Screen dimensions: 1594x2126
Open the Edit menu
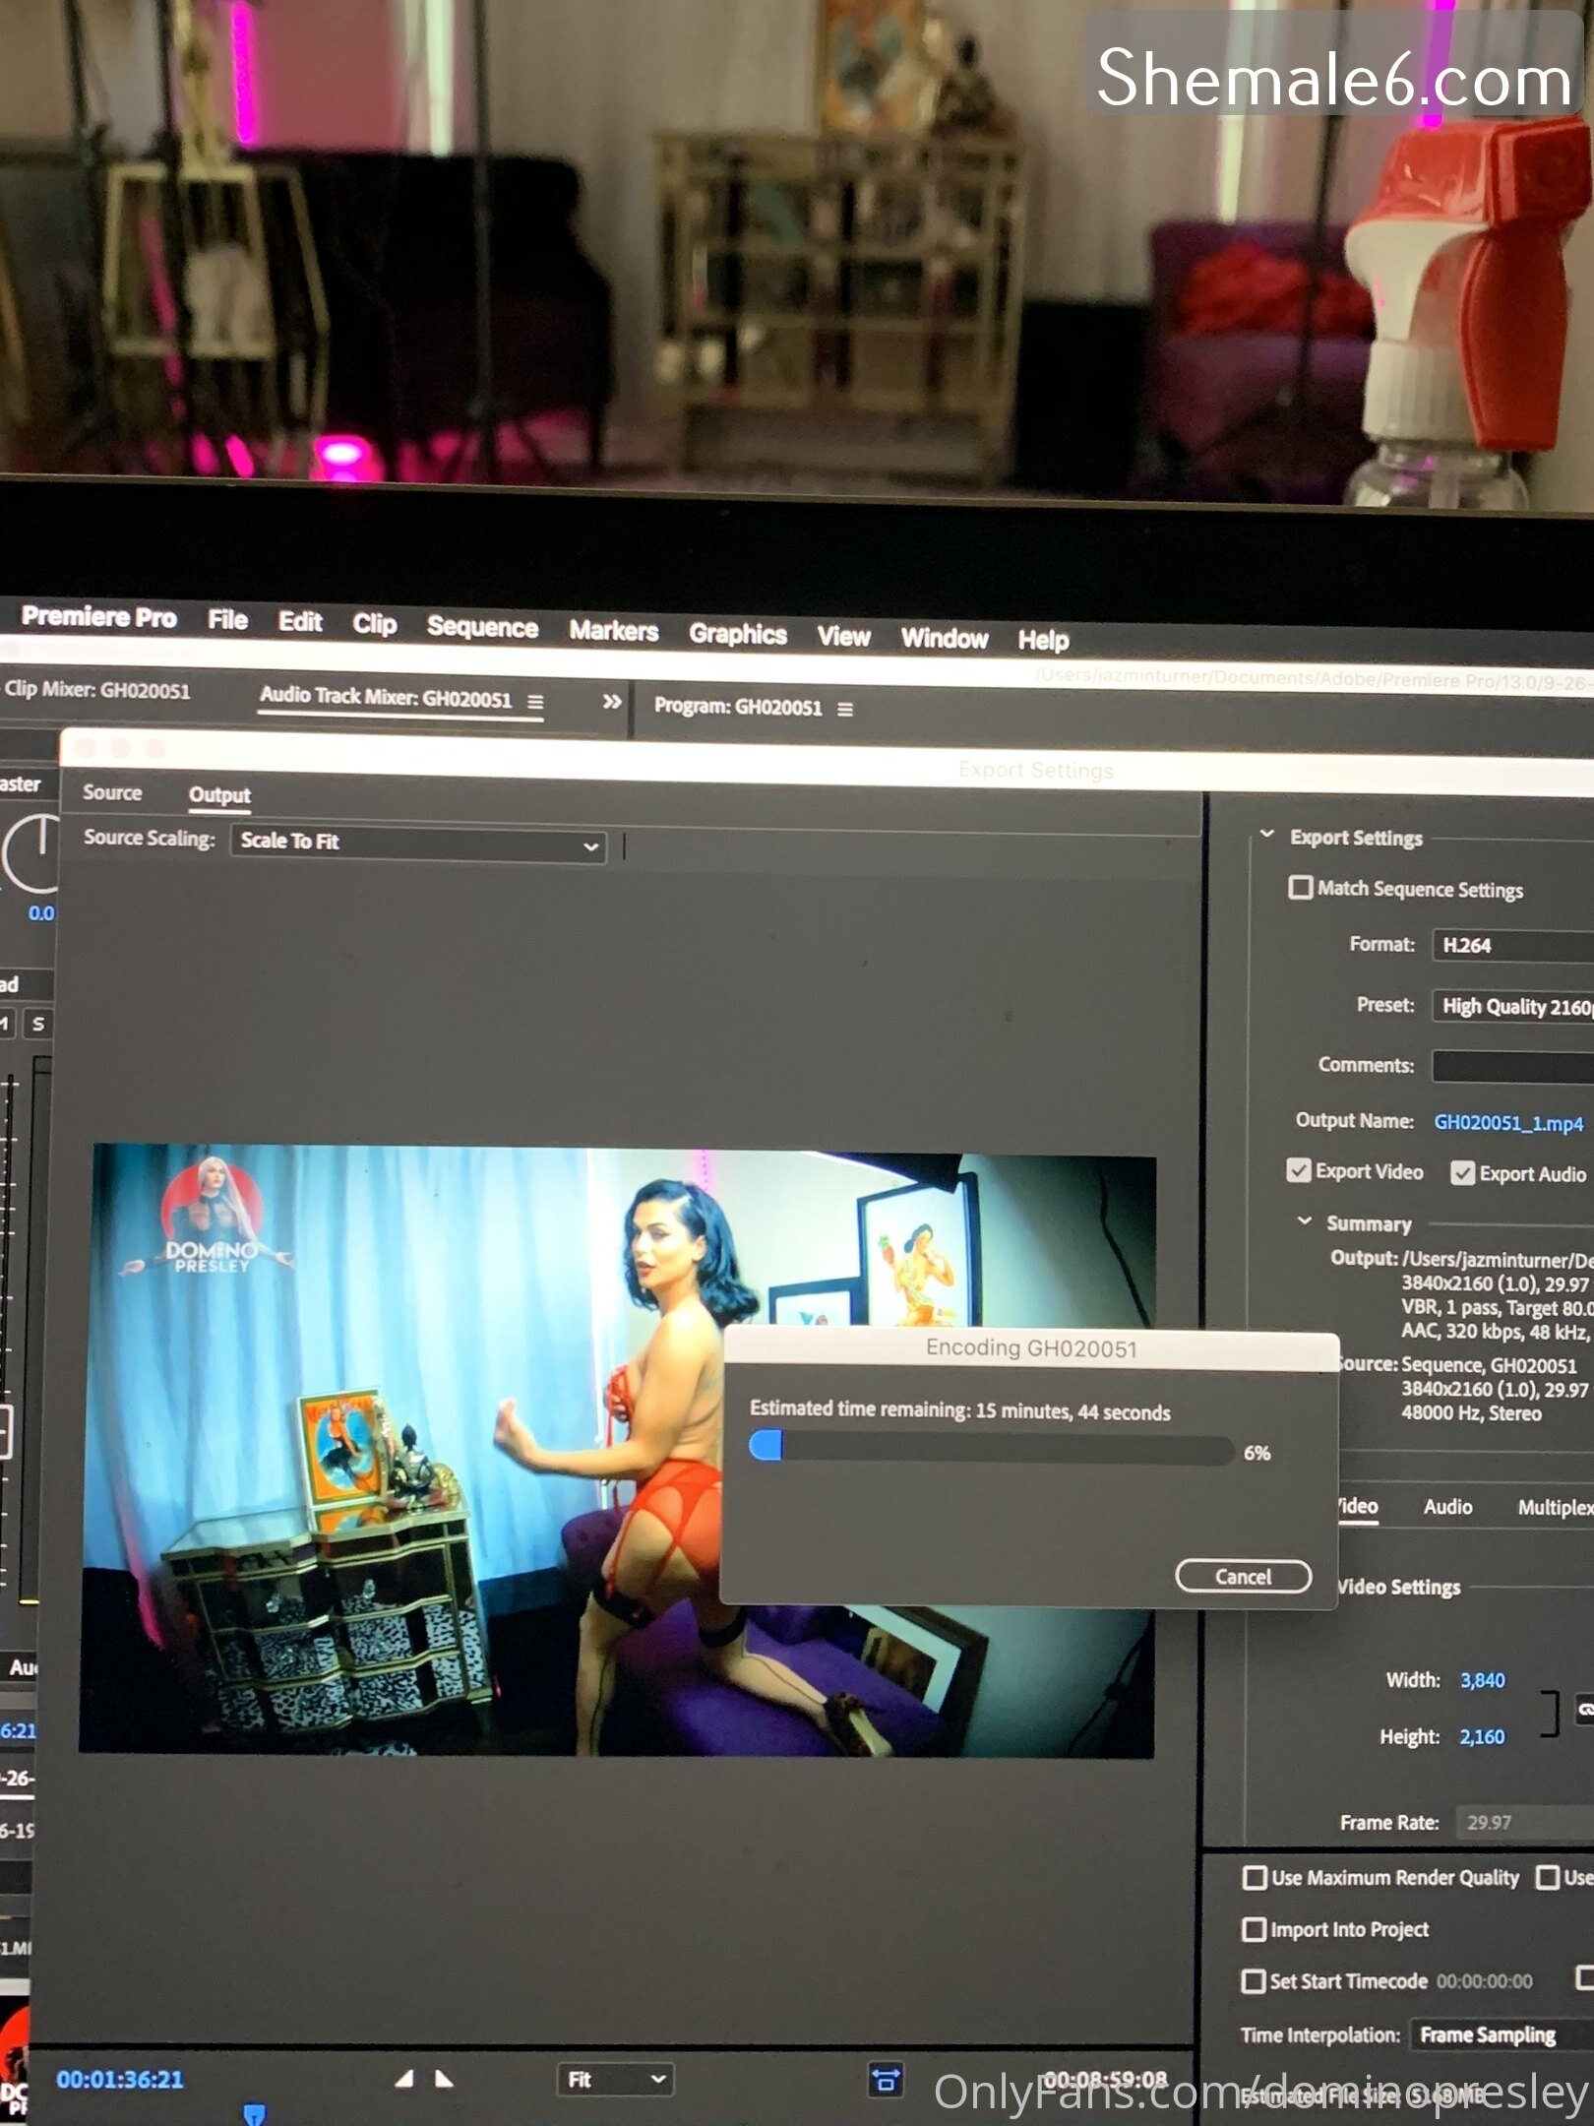coord(300,622)
